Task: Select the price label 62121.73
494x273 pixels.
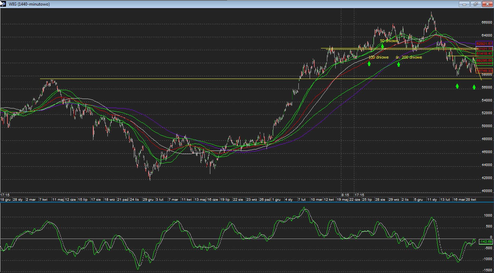Action: [485, 49]
